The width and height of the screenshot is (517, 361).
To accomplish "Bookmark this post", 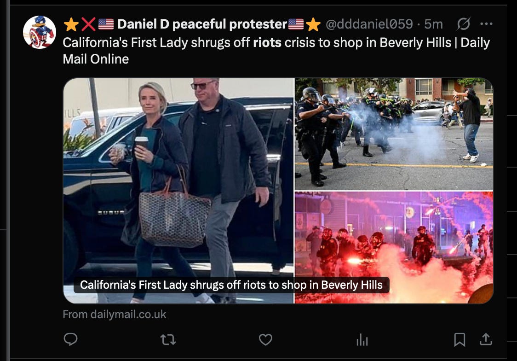I will (460, 339).
